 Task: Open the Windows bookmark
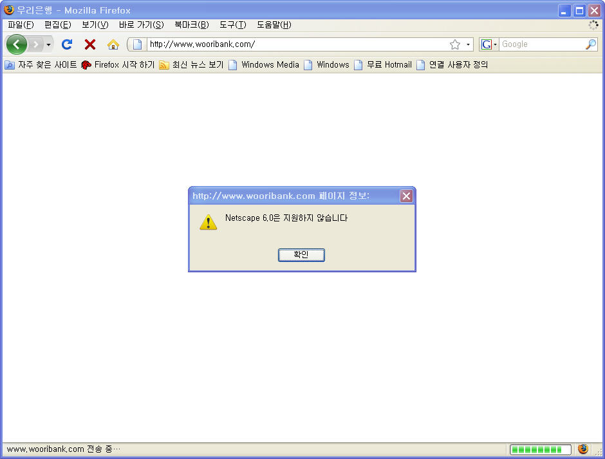(x=326, y=65)
